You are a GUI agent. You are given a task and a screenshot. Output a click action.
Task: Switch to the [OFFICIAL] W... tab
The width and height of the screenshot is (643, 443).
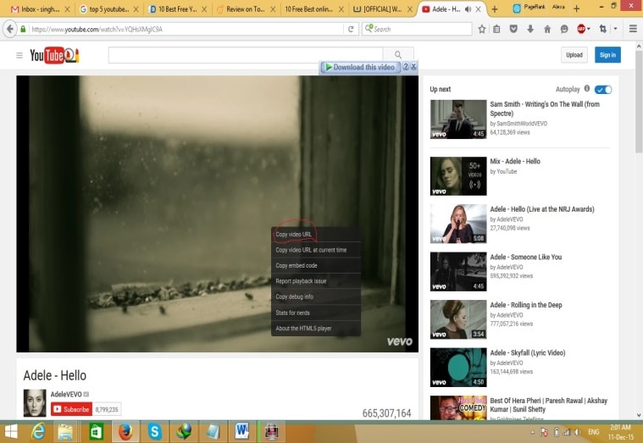click(382, 9)
